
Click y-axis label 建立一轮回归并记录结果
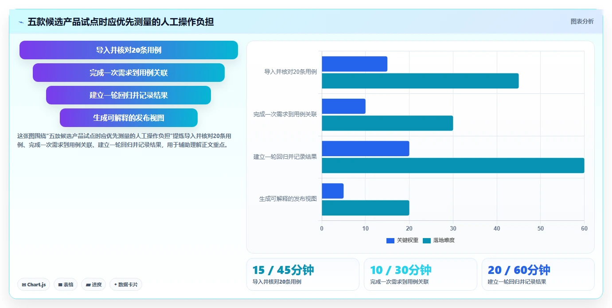[285, 157]
